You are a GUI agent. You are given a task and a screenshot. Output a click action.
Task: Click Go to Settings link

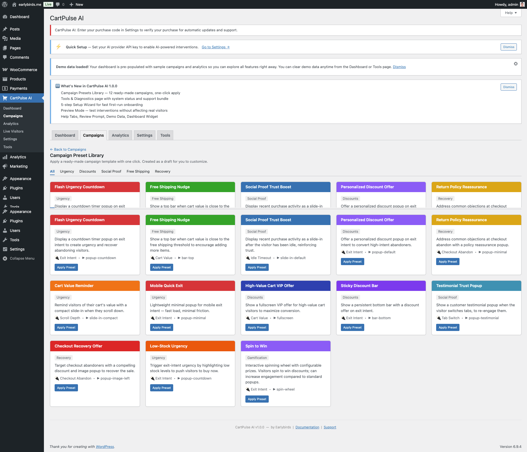[x=215, y=47]
